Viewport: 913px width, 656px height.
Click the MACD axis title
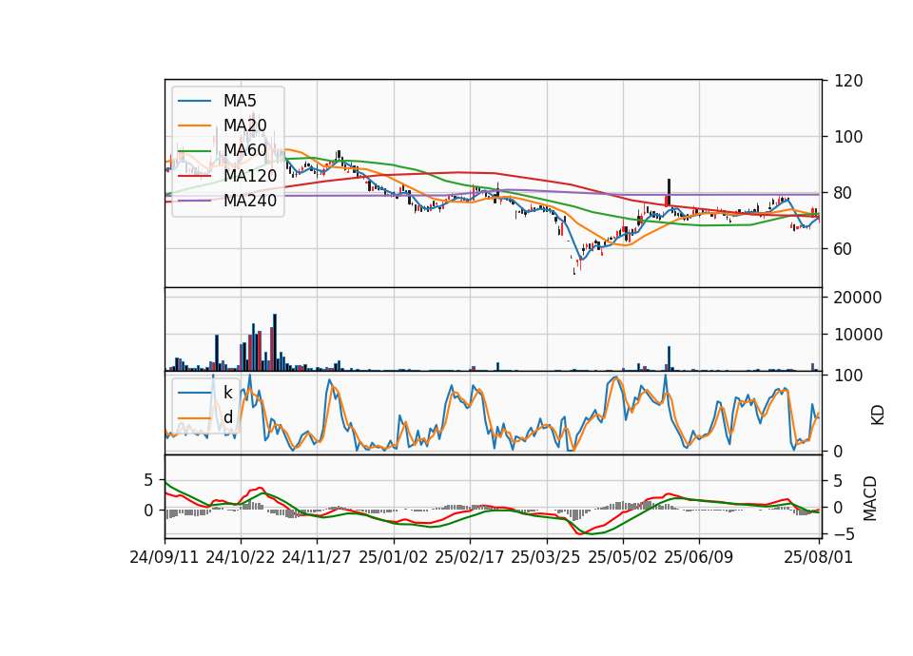[x=870, y=498]
